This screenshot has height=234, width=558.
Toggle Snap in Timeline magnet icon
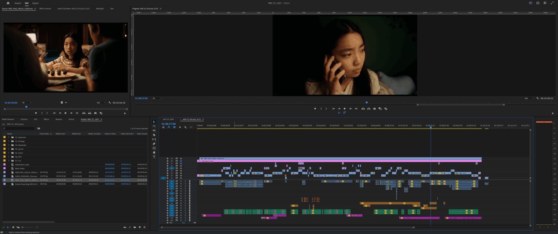(169, 127)
